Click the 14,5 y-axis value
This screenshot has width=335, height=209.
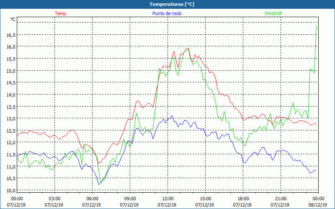point(11,83)
